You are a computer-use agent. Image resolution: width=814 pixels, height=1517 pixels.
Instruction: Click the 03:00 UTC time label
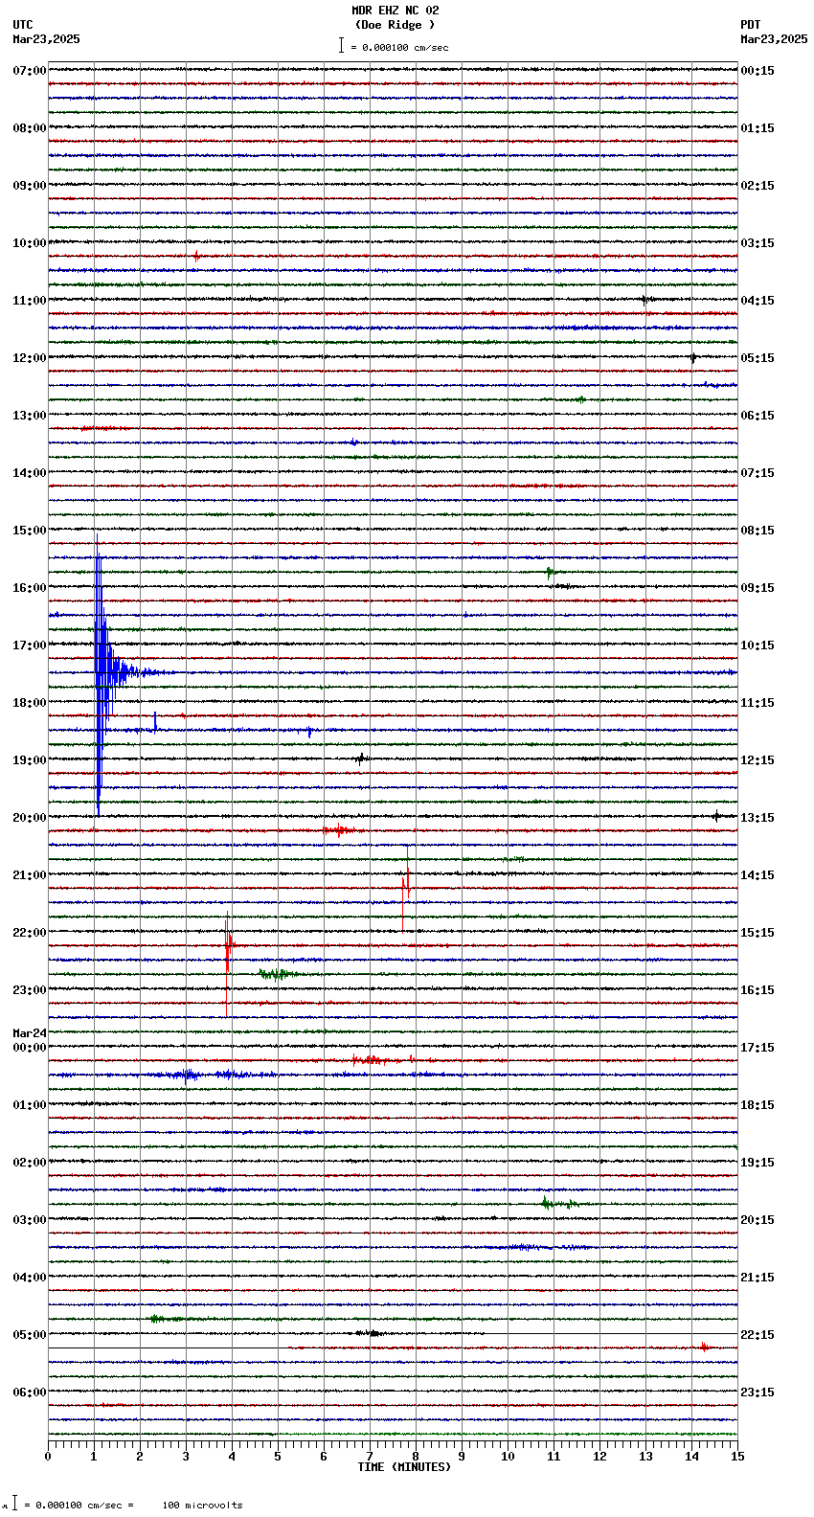click(x=30, y=1220)
